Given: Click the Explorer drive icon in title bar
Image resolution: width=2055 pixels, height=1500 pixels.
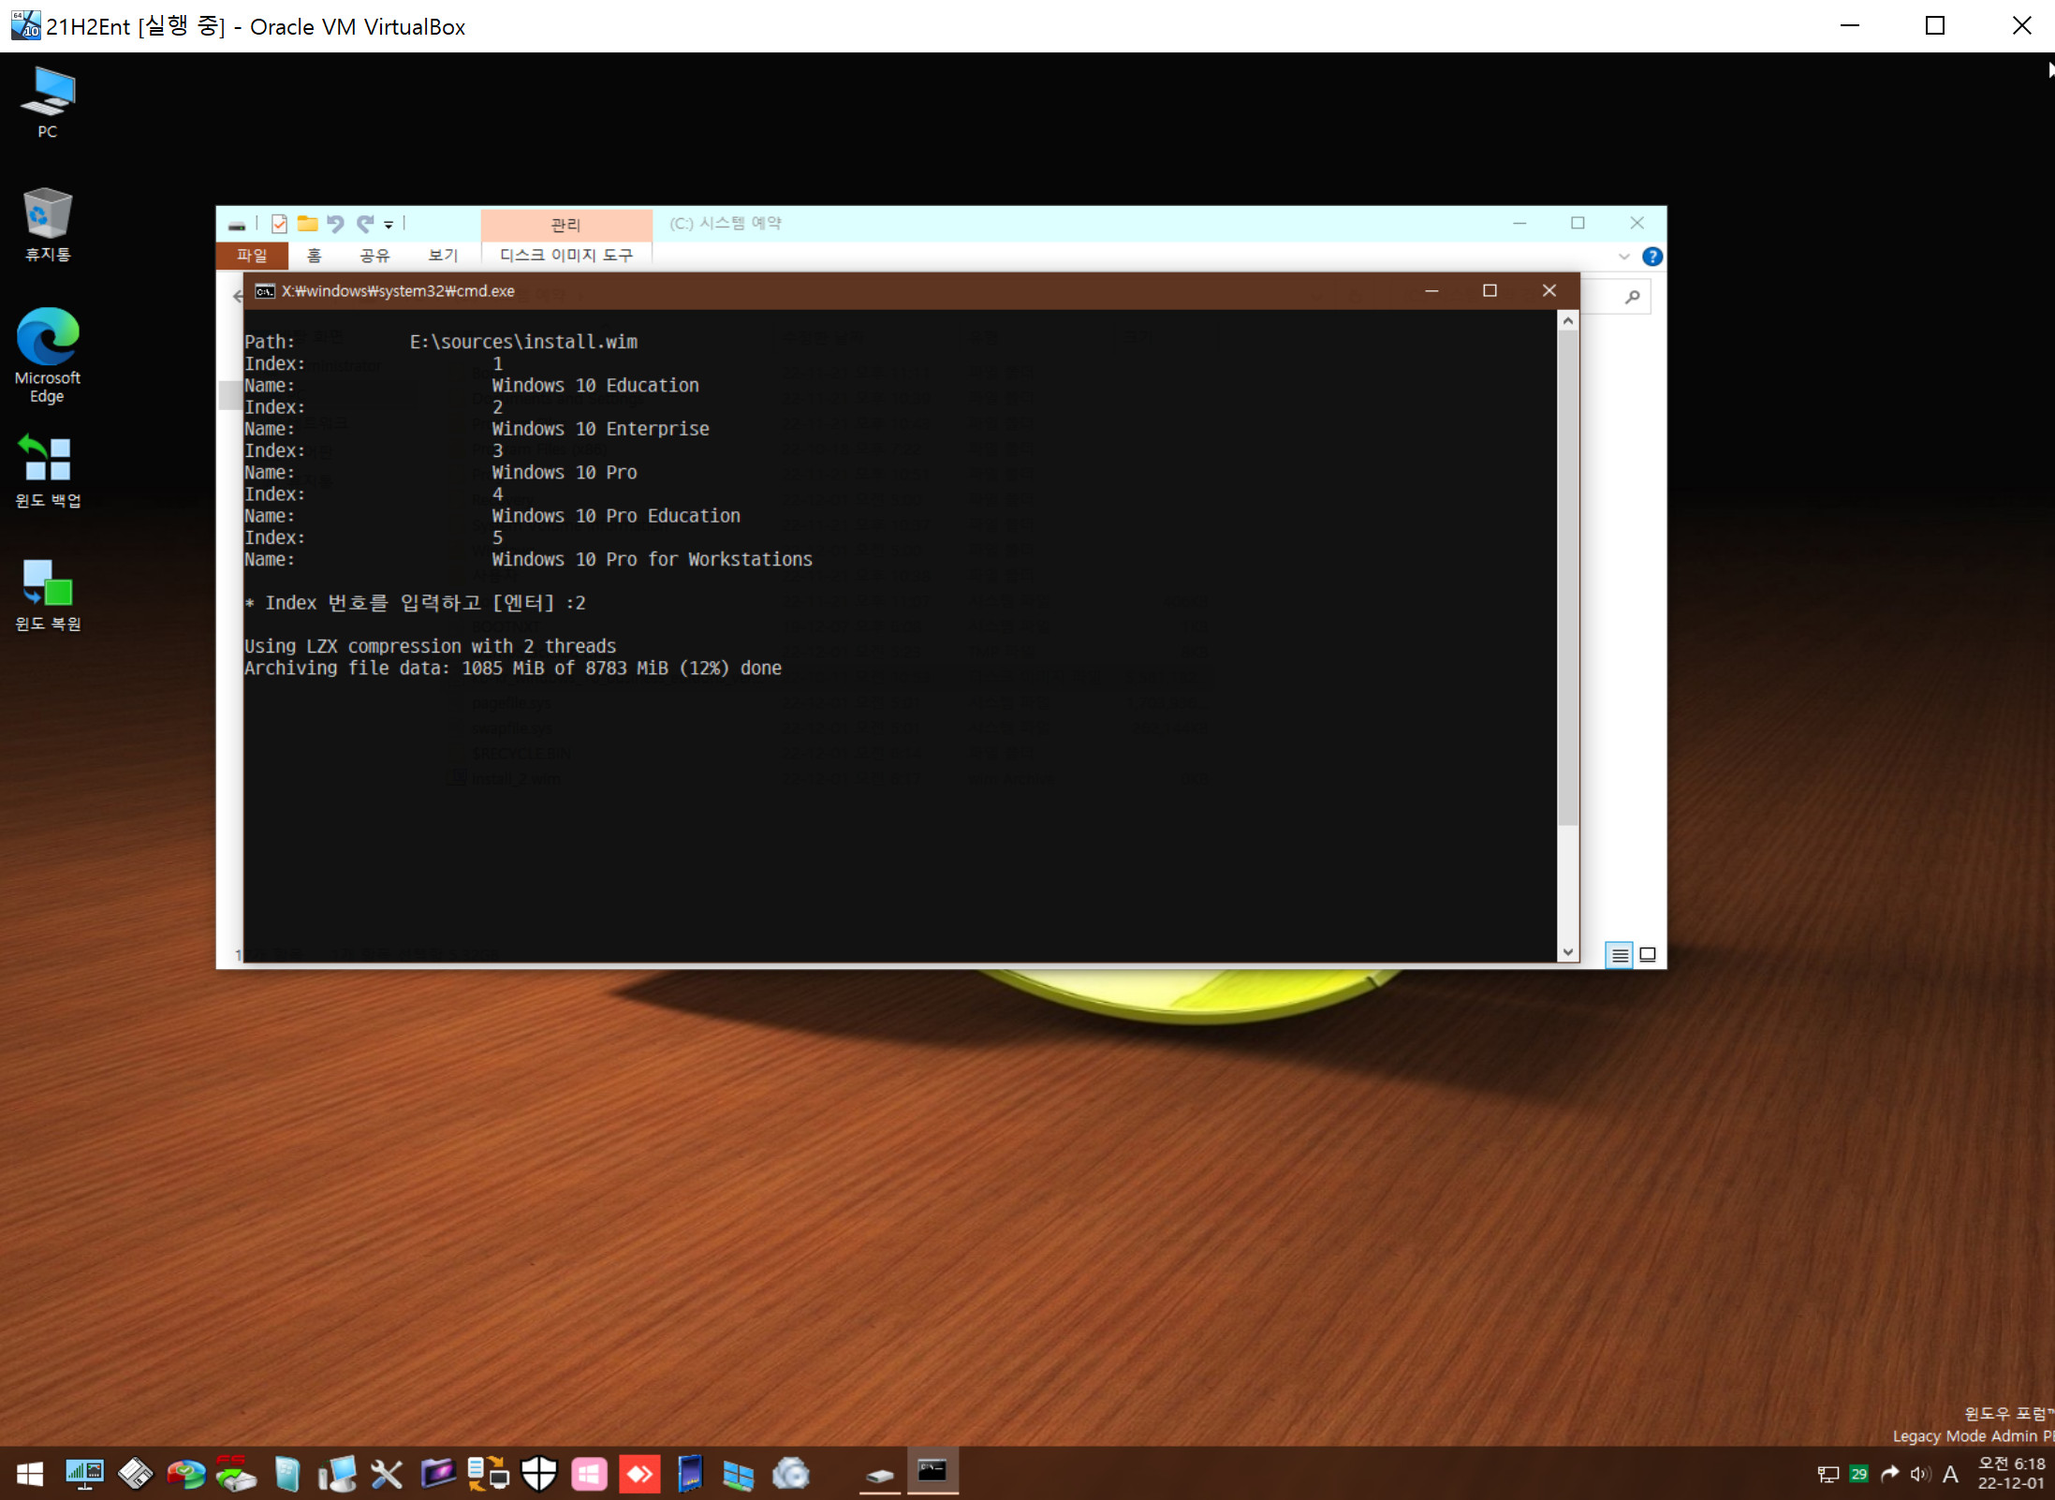Looking at the screenshot, I should click(x=237, y=225).
